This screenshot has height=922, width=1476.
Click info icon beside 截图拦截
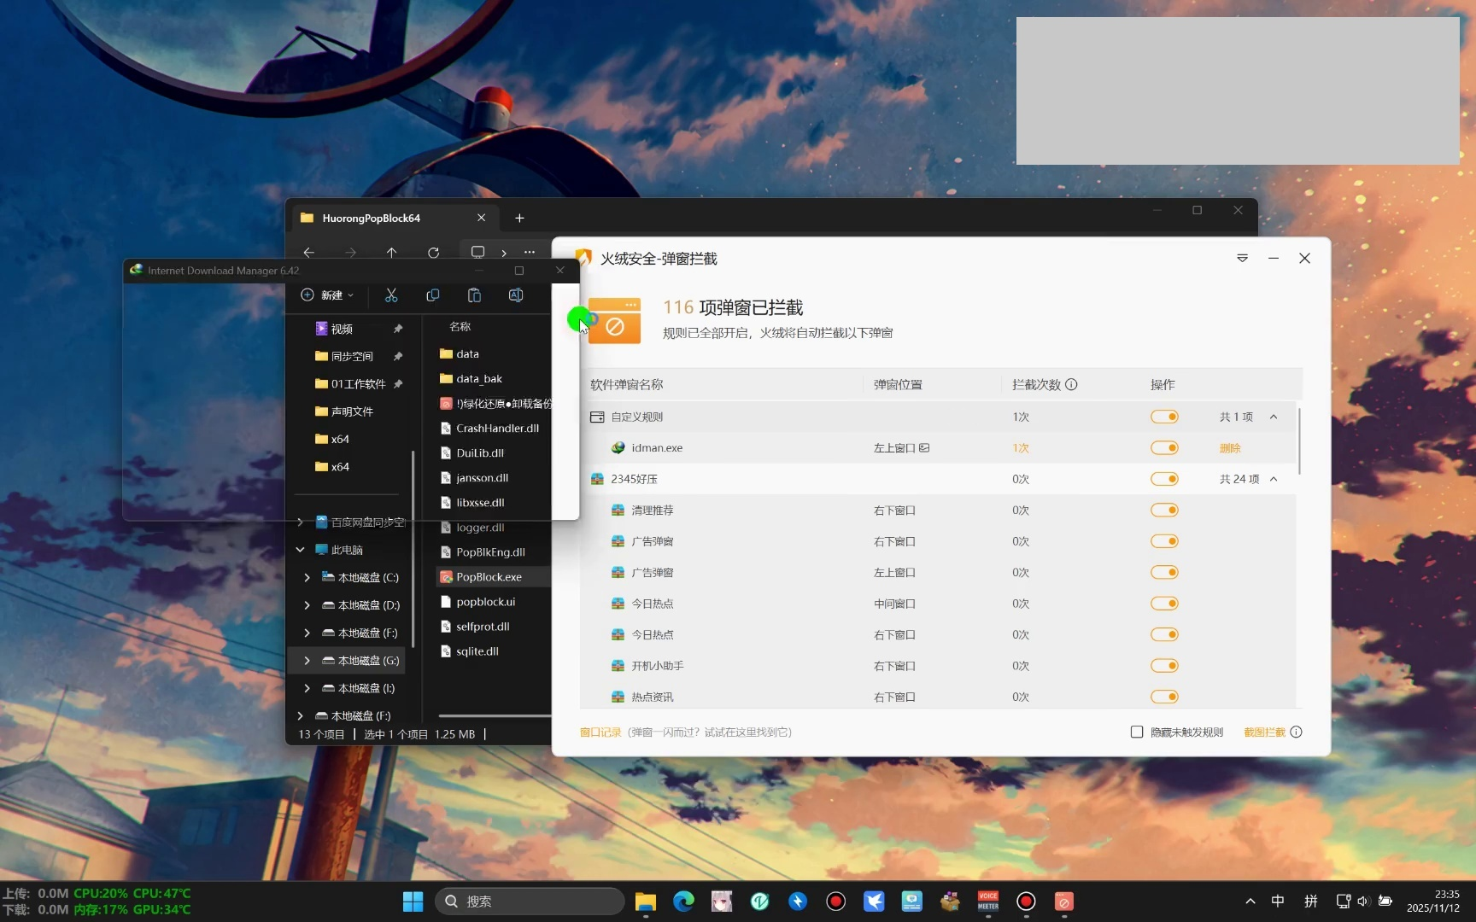[1296, 732]
